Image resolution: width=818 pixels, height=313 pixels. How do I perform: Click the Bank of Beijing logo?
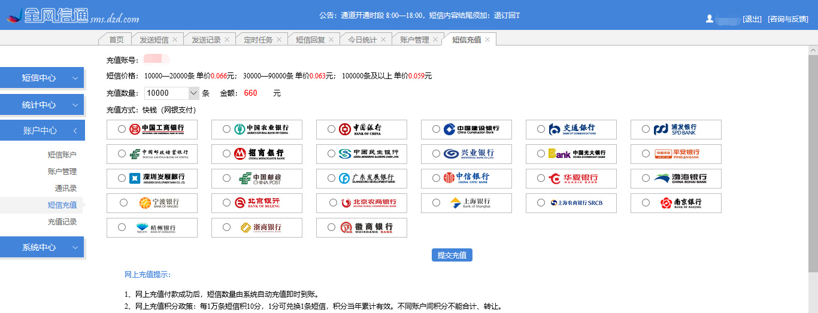click(257, 203)
